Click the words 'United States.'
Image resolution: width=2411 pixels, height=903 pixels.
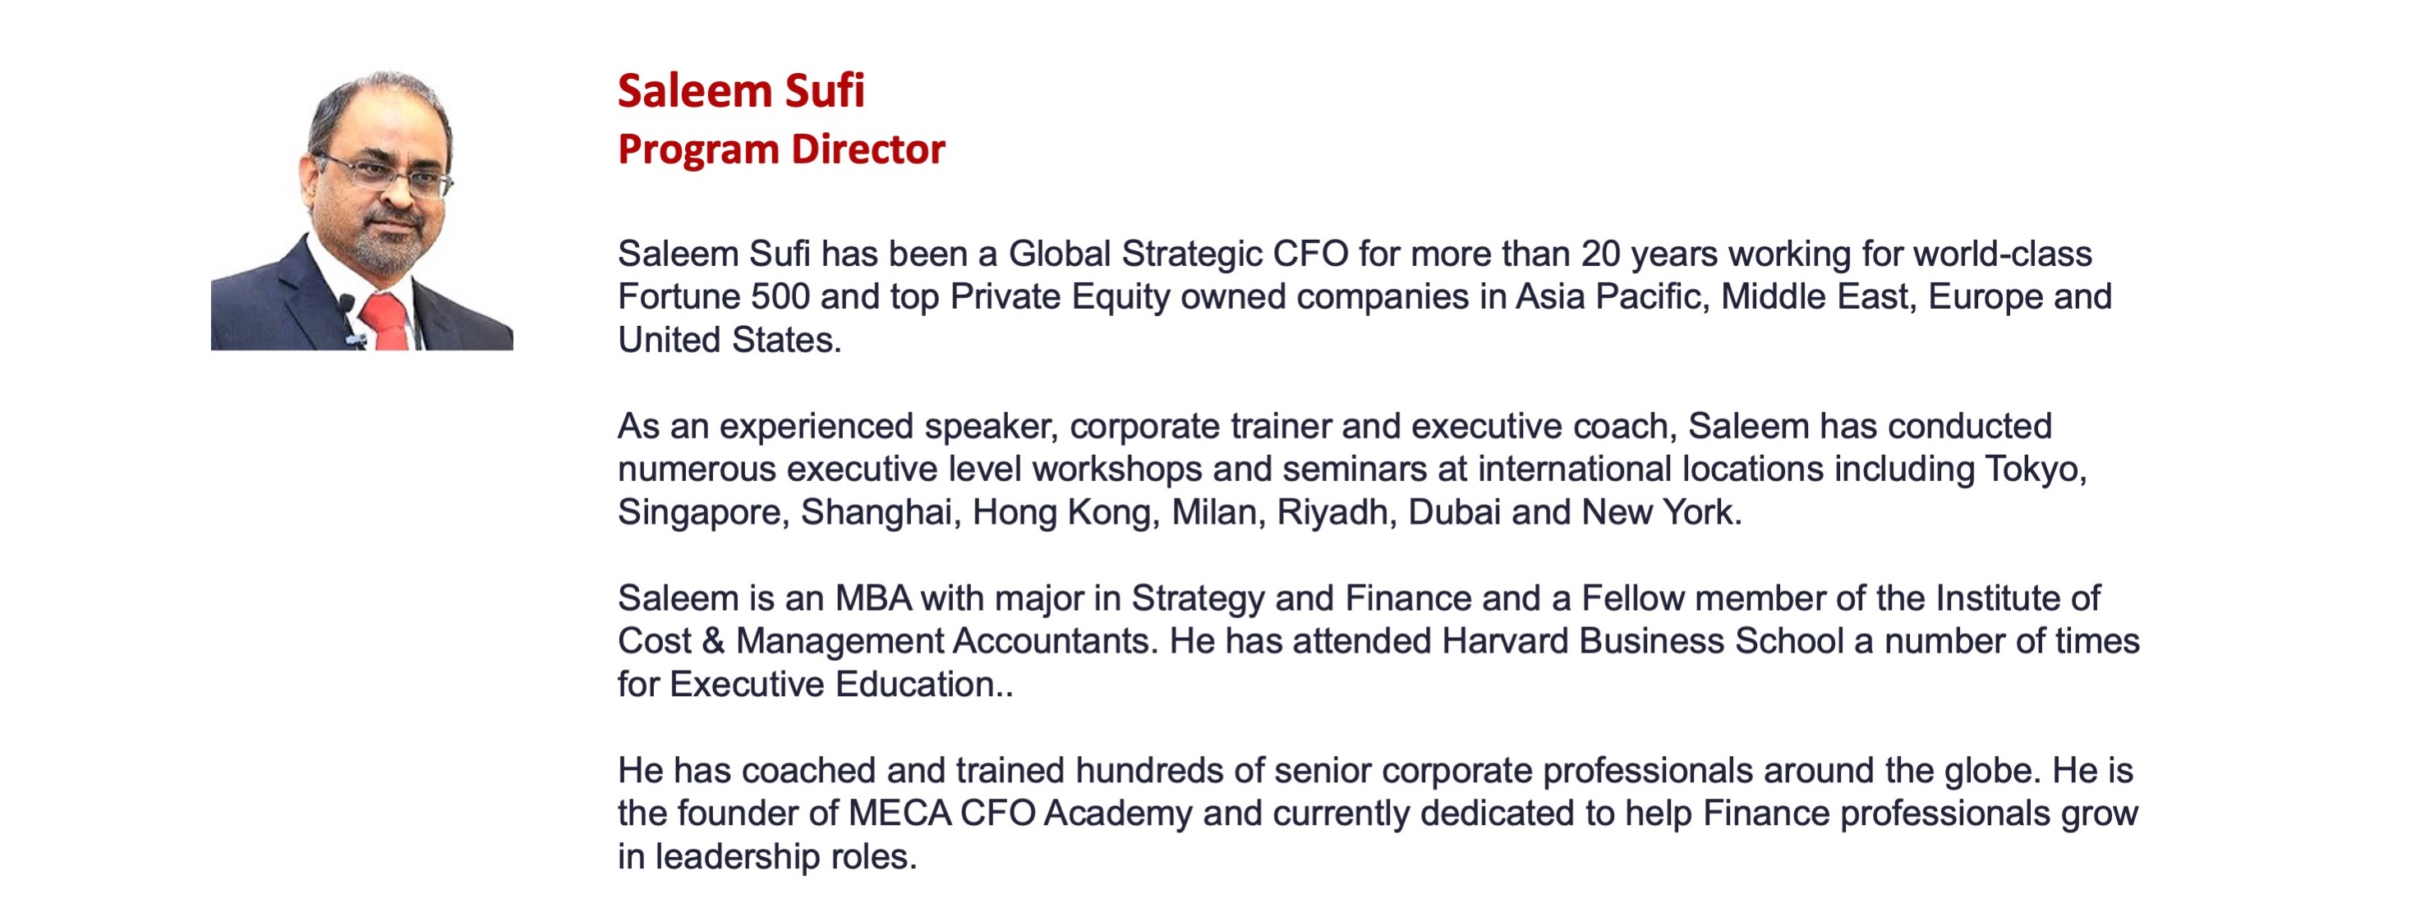(x=729, y=340)
